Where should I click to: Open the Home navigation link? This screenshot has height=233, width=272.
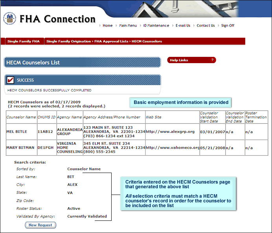pos(108,25)
